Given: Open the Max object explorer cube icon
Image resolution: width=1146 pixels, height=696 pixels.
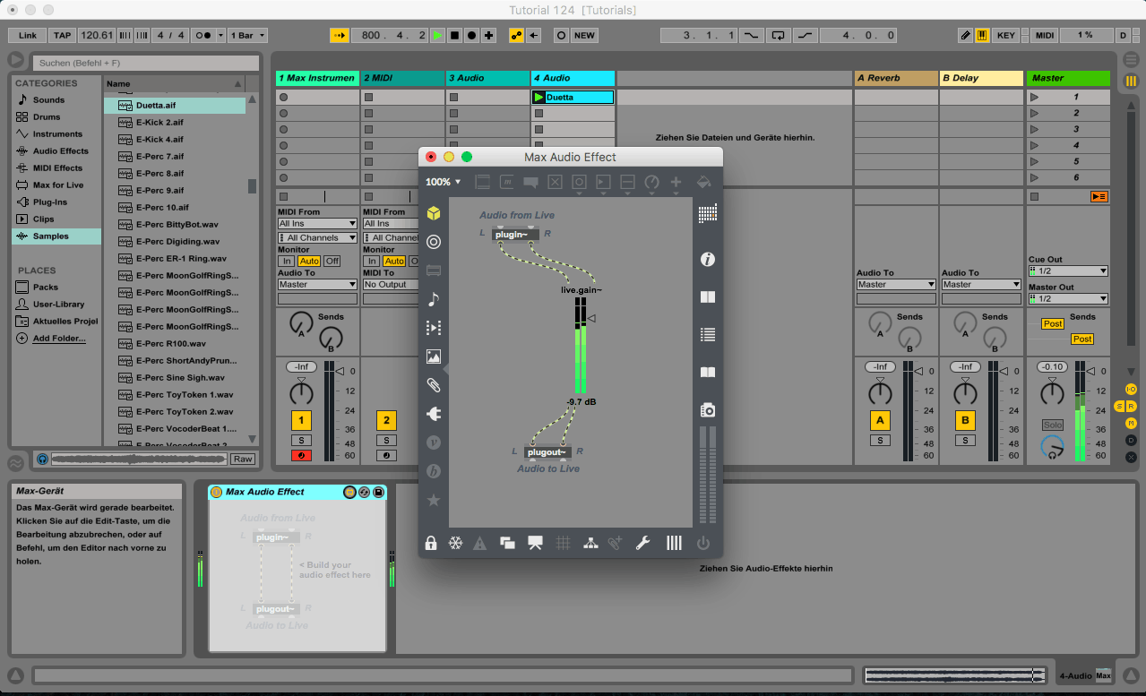Looking at the screenshot, I should [x=434, y=213].
